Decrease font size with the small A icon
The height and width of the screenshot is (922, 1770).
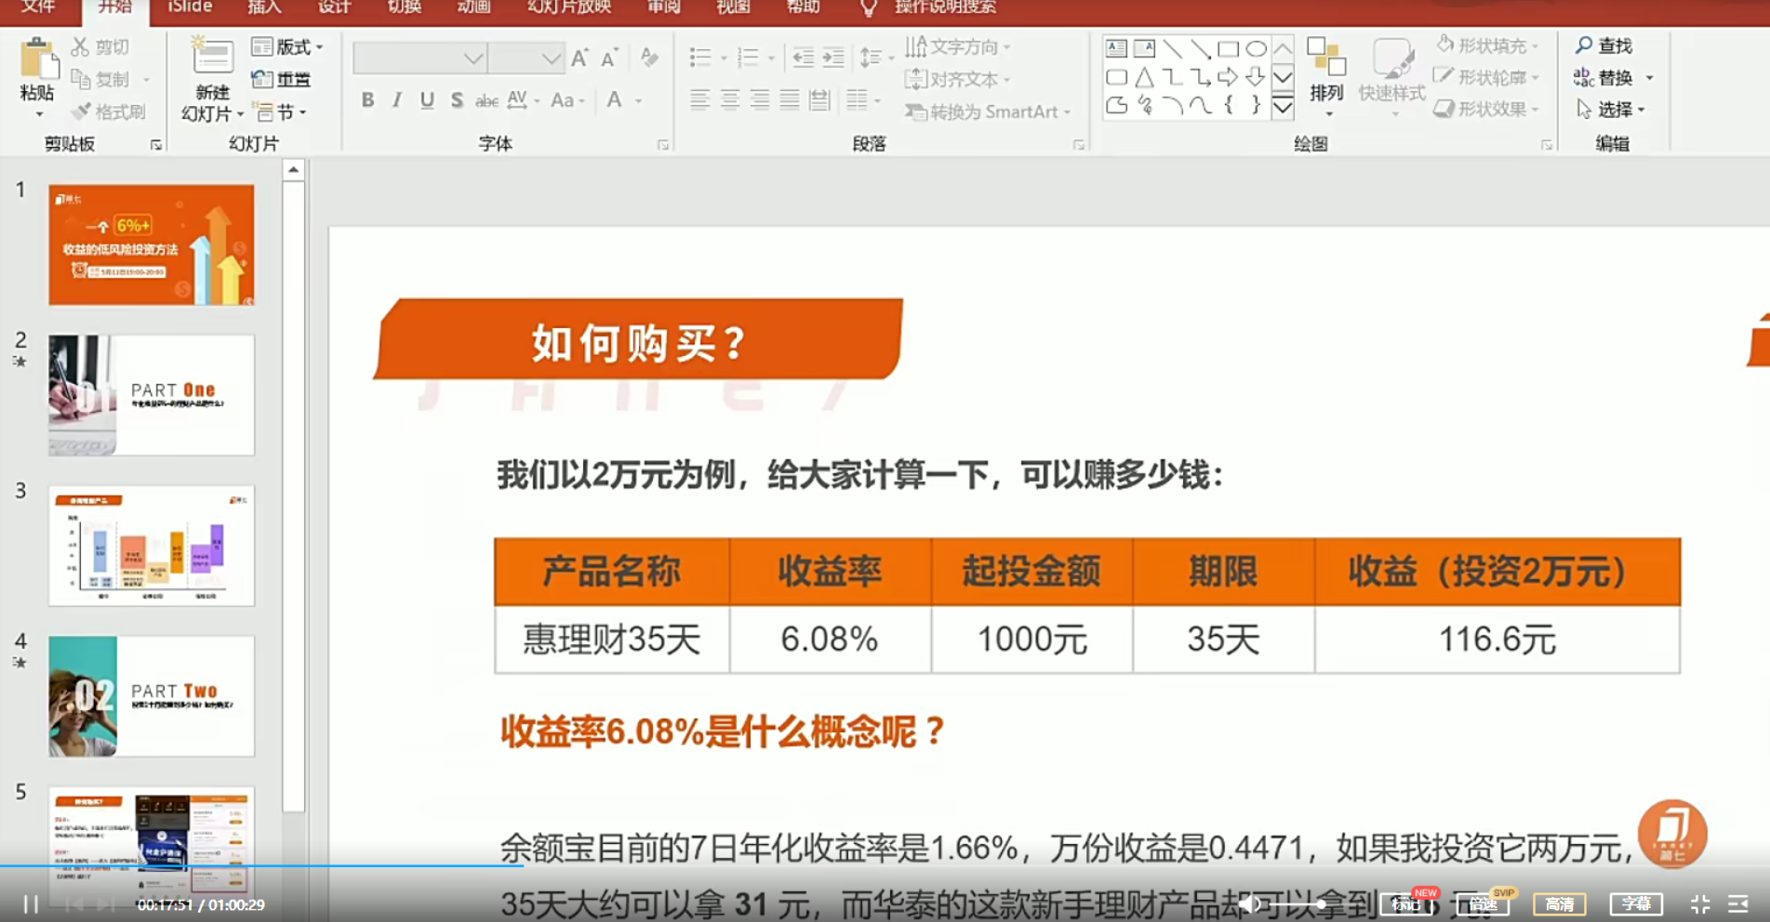609,59
